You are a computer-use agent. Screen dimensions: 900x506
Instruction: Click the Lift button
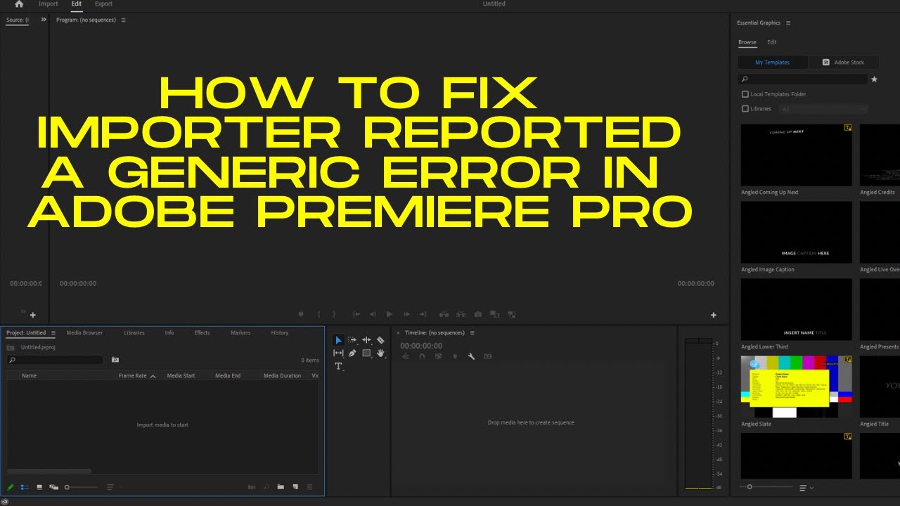tap(444, 314)
